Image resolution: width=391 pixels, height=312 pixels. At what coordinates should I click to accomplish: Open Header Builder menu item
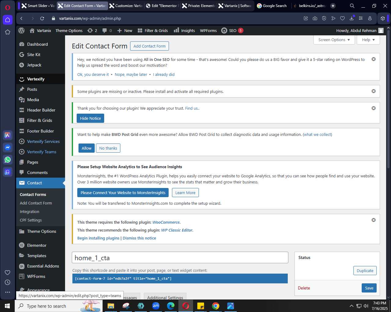tap(40, 110)
